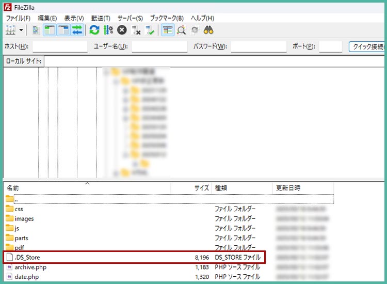Sort by サイズ column header
This screenshot has width=387, height=284.
point(191,188)
